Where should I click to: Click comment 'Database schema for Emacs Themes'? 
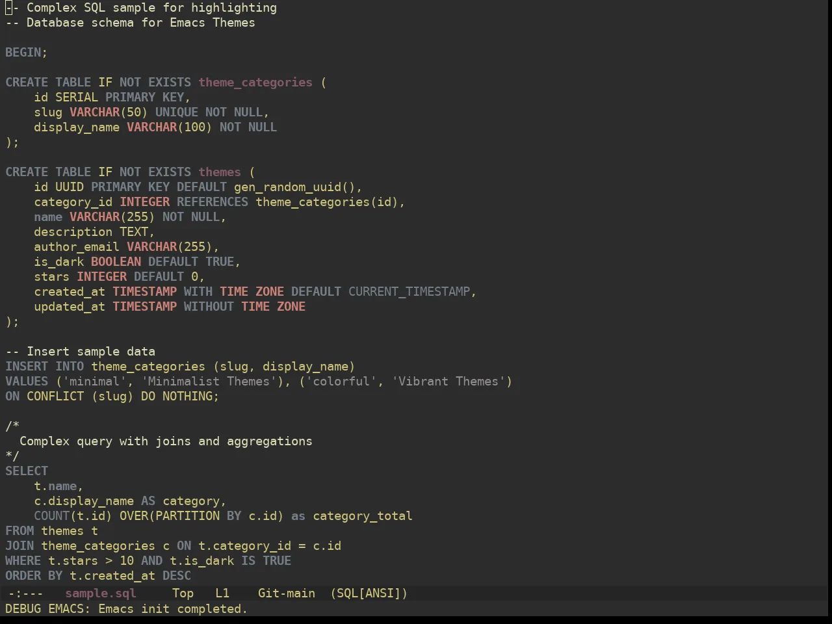pos(130,23)
